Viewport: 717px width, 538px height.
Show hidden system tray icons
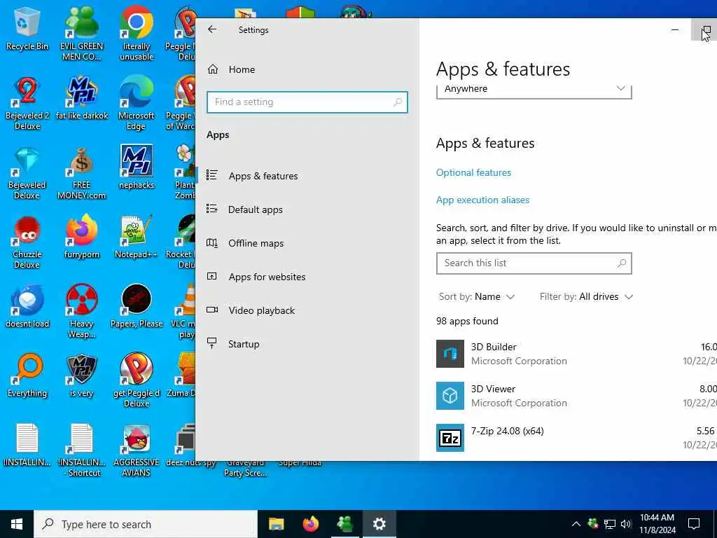point(576,524)
